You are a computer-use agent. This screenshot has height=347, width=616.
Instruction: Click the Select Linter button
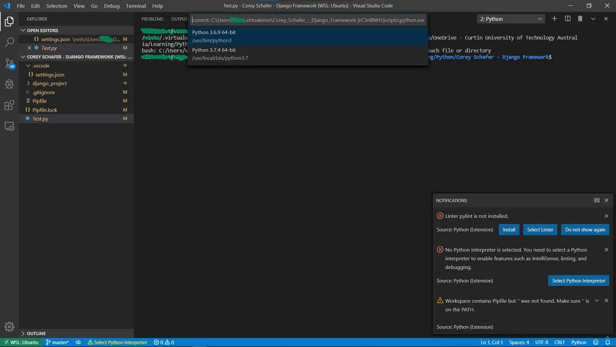[x=540, y=230]
